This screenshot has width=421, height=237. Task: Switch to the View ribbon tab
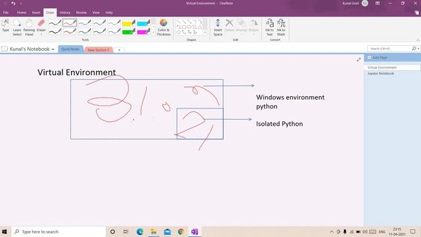point(96,13)
